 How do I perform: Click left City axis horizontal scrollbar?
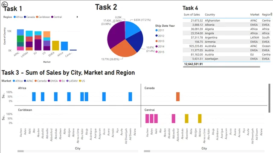pos(20,151)
